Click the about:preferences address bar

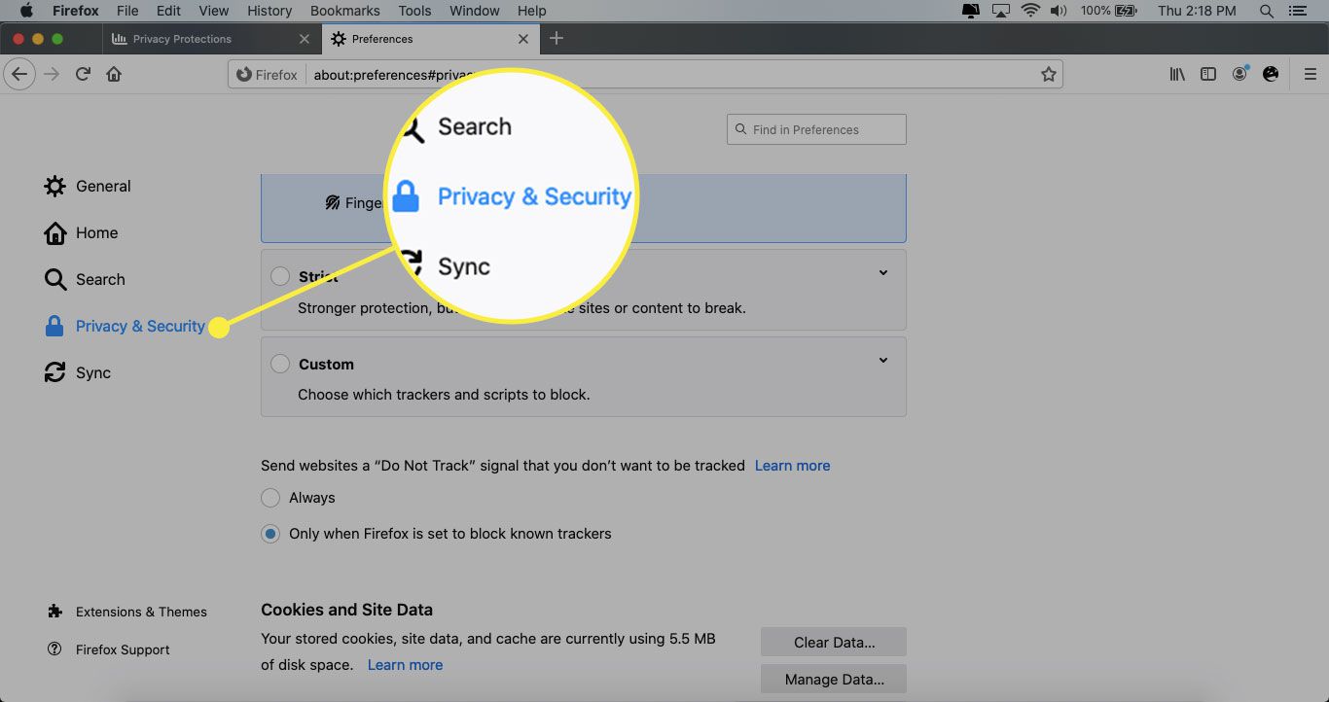point(646,74)
